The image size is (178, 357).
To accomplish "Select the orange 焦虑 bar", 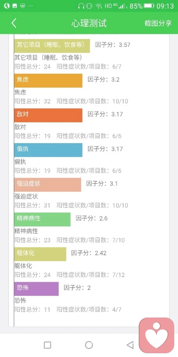I will pos(48,81).
